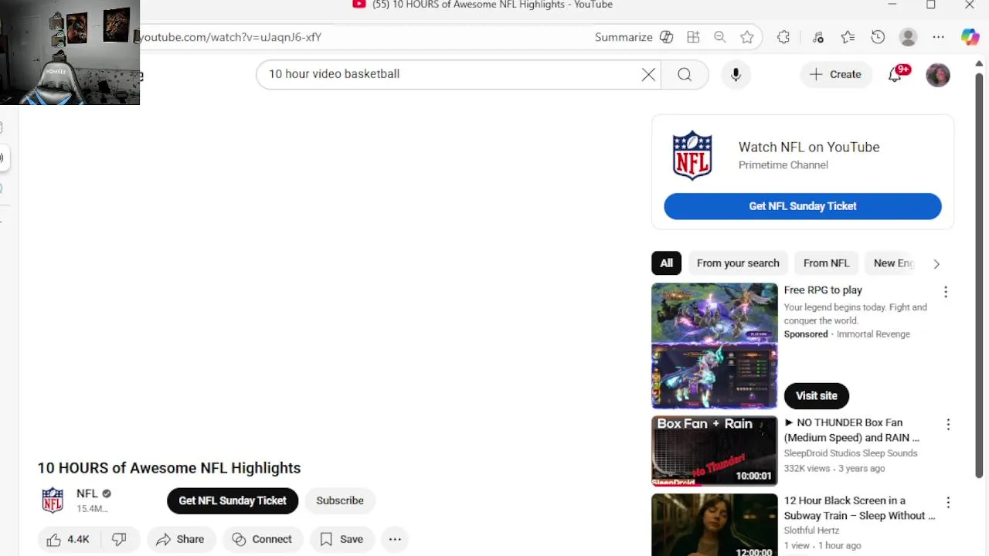Open options for 12 Hour Black Screen video
This screenshot has height=556, width=989.
pyautogui.click(x=948, y=503)
